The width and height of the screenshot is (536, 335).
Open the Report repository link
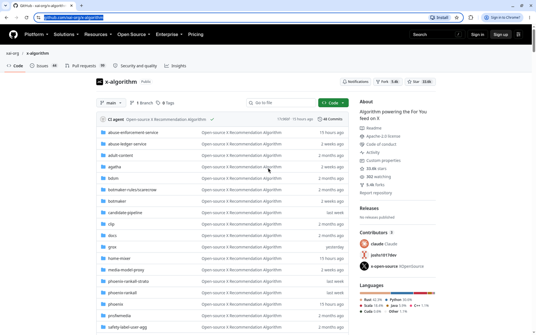(x=376, y=193)
